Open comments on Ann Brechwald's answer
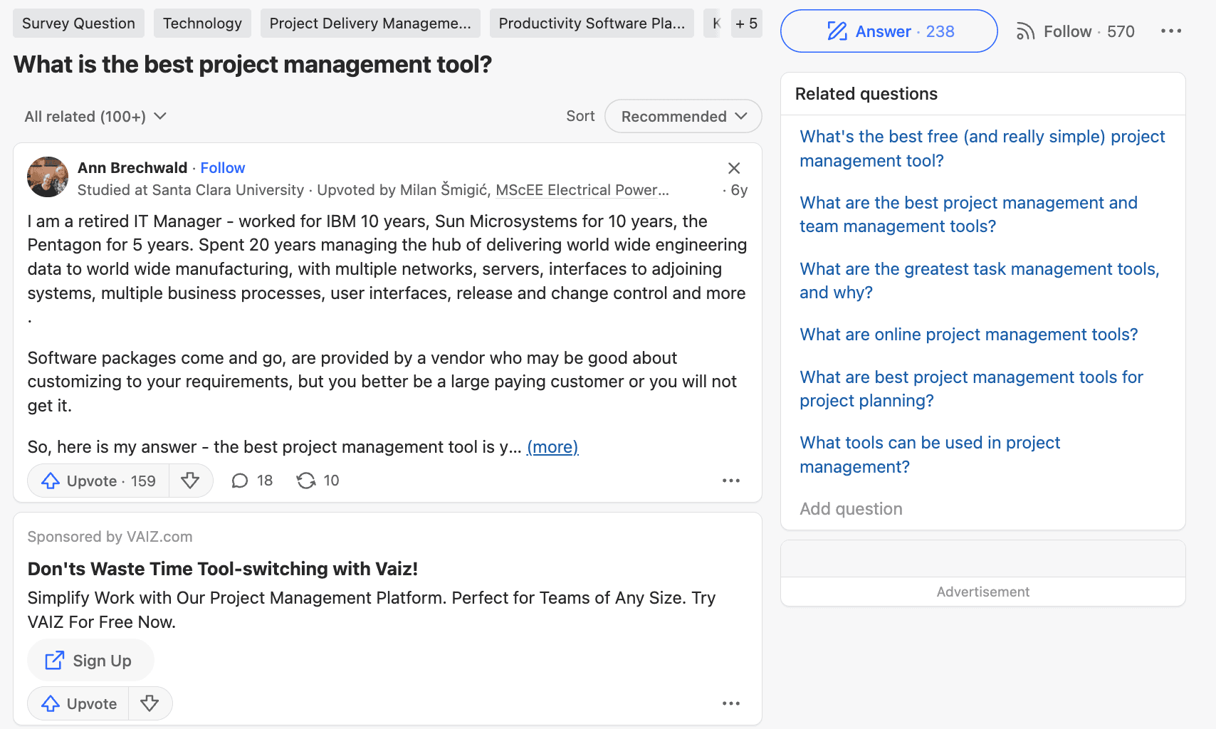Viewport: 1216px width, 729px height. tap(252, 481)
